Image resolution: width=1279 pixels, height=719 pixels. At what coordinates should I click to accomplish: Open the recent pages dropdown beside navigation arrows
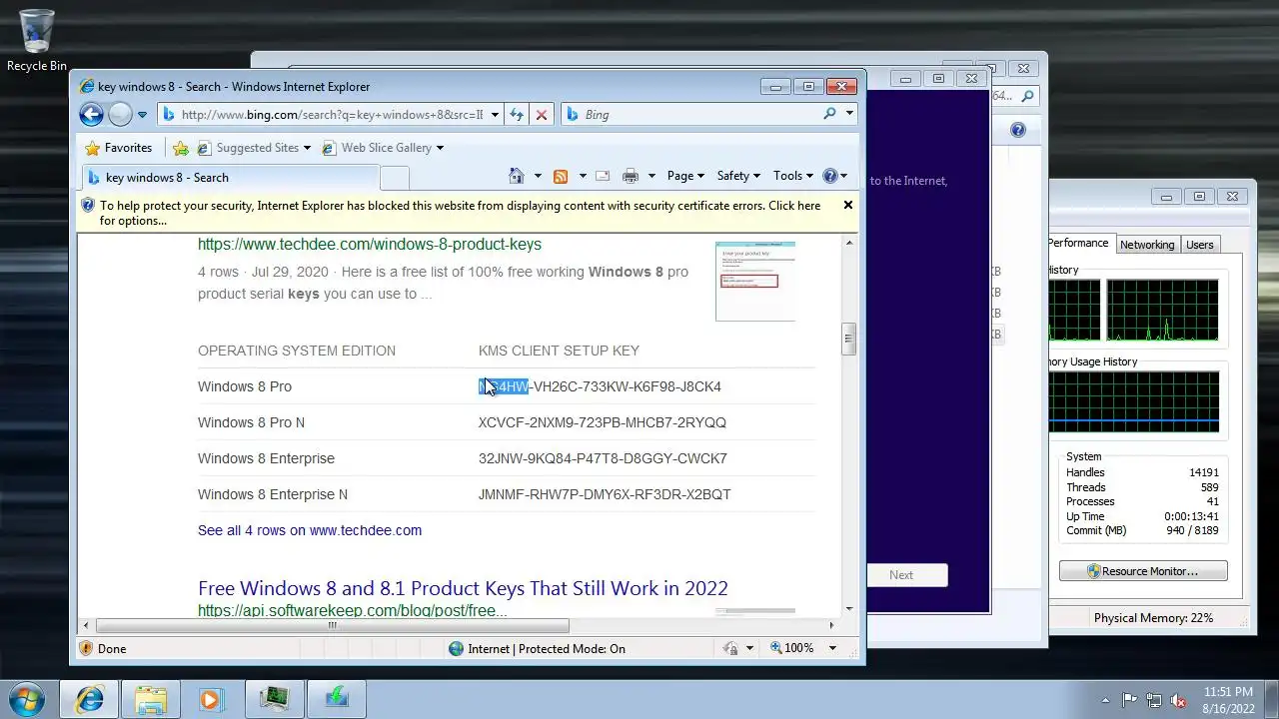(x=142, y=115)
